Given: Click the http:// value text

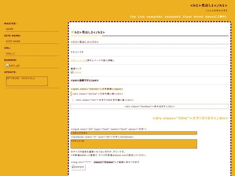Looking at the screenshot, I should click(10, 53).
